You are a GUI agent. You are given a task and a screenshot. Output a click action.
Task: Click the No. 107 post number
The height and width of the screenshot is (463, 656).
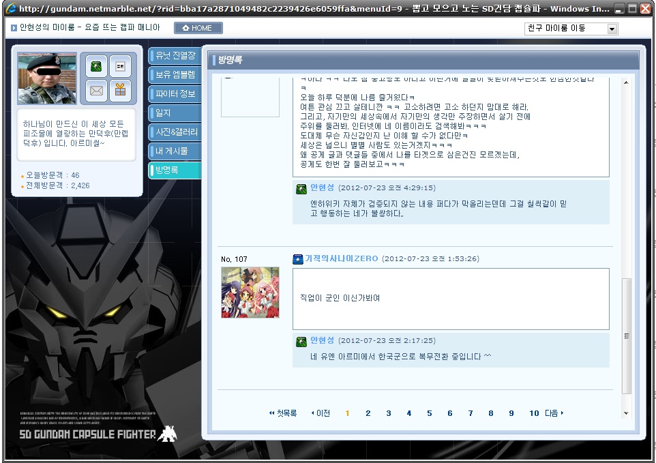[234, 259]
